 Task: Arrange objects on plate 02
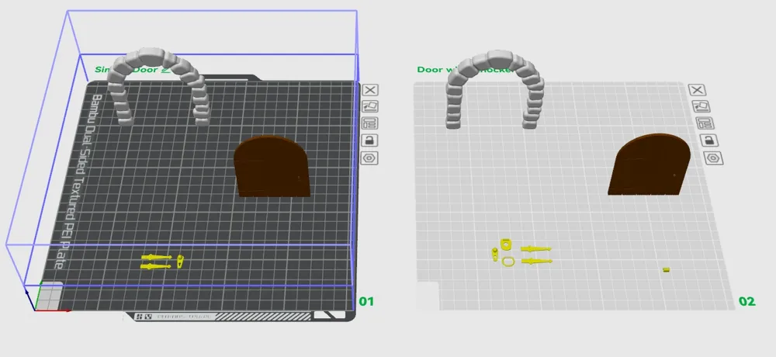(707, 123)
